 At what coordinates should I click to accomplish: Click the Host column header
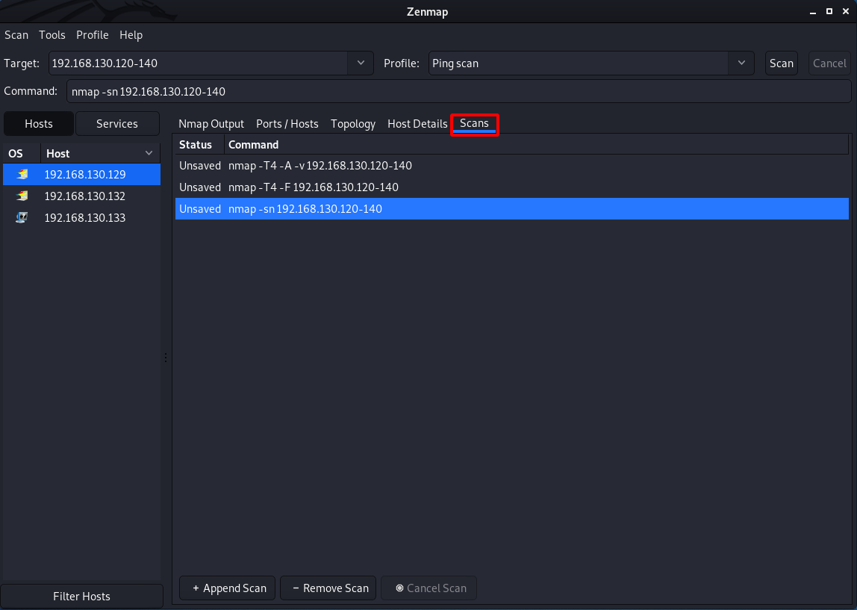(101, 154)
